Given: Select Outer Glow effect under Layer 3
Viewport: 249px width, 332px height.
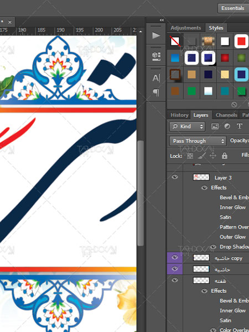Looking at the screenshot, I should pyautogui.click(x=232, y=237).
